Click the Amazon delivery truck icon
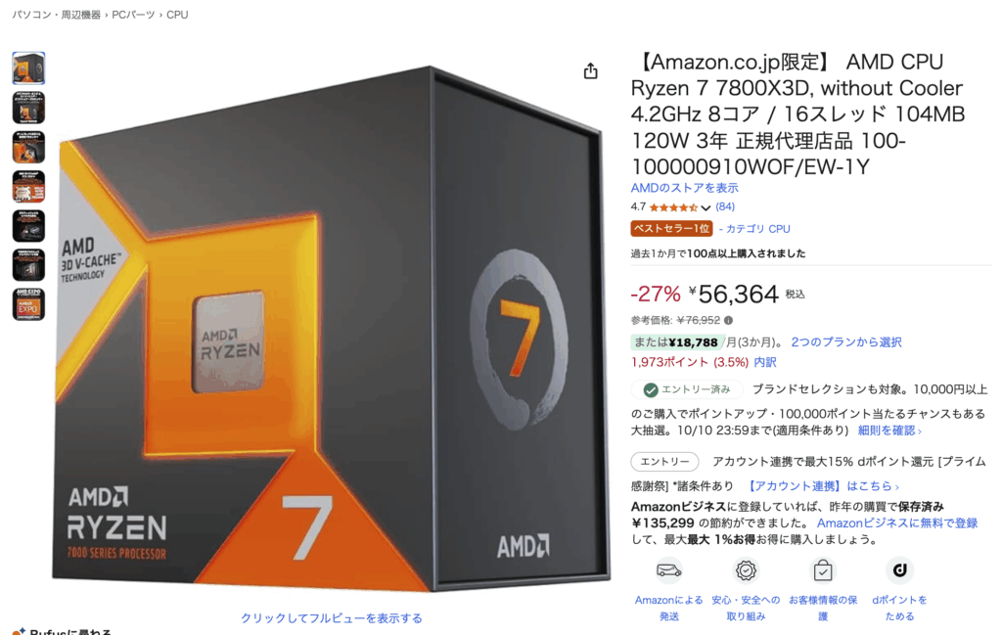This screenshot has height=635, width=1002. point(668,569)
